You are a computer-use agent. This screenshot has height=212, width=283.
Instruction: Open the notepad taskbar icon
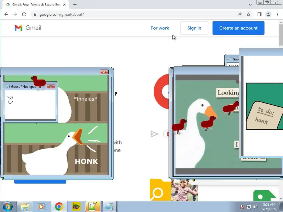point(109,206)
